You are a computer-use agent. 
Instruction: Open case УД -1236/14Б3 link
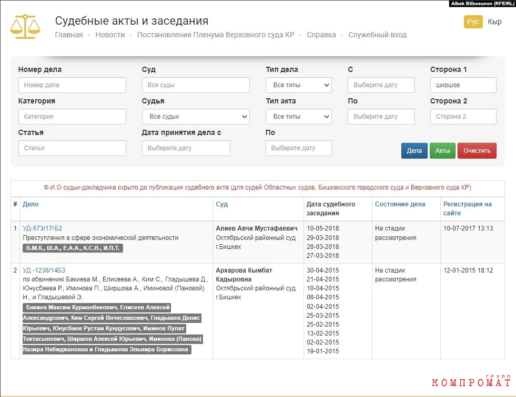[x=44, y=270]
